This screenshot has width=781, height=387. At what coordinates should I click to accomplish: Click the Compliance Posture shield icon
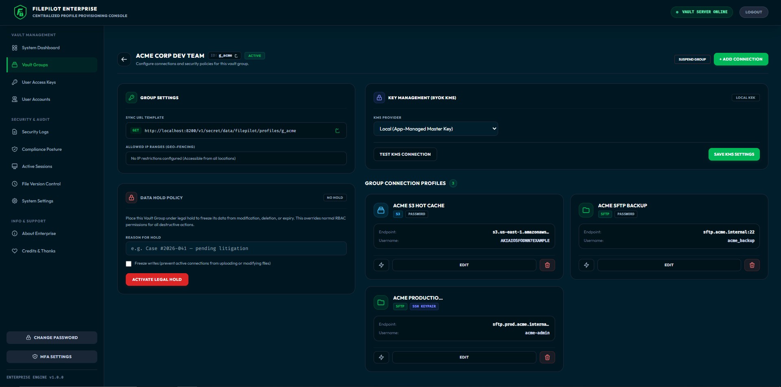[x=15, y=149]
